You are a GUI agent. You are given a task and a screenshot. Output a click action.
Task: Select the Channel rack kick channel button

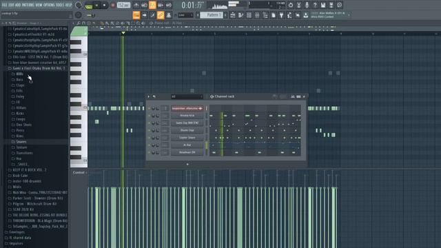(x=187, y=116)
